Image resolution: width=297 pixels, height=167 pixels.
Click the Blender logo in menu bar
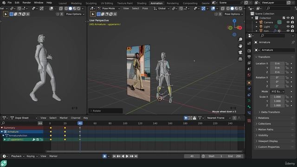[x=4, y=3]
